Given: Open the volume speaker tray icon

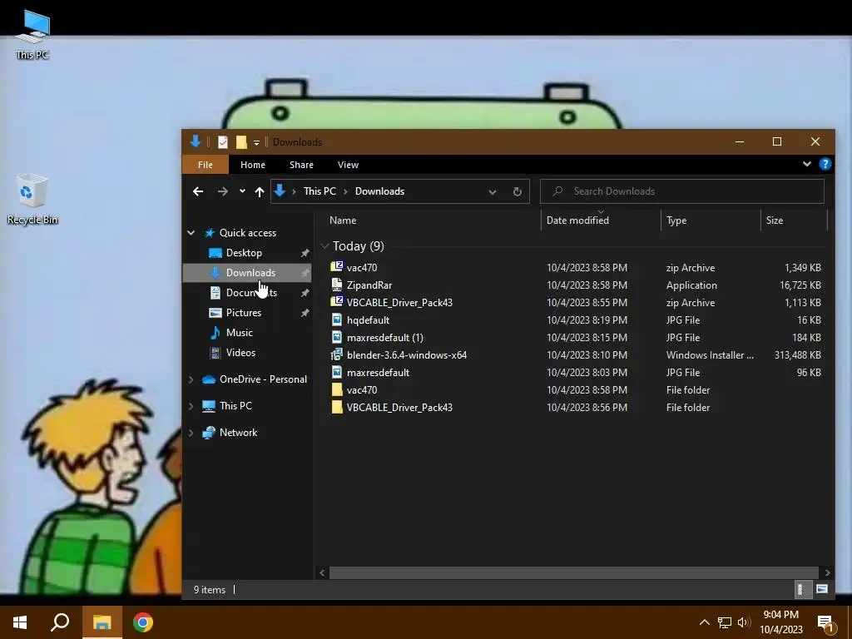Looking at the screenshot, I should click(744, 622).
